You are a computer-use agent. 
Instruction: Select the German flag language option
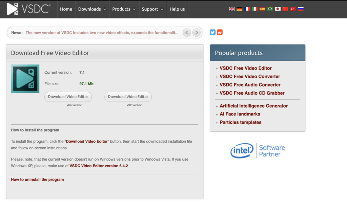pyautogui.click(x=240, y=9)
